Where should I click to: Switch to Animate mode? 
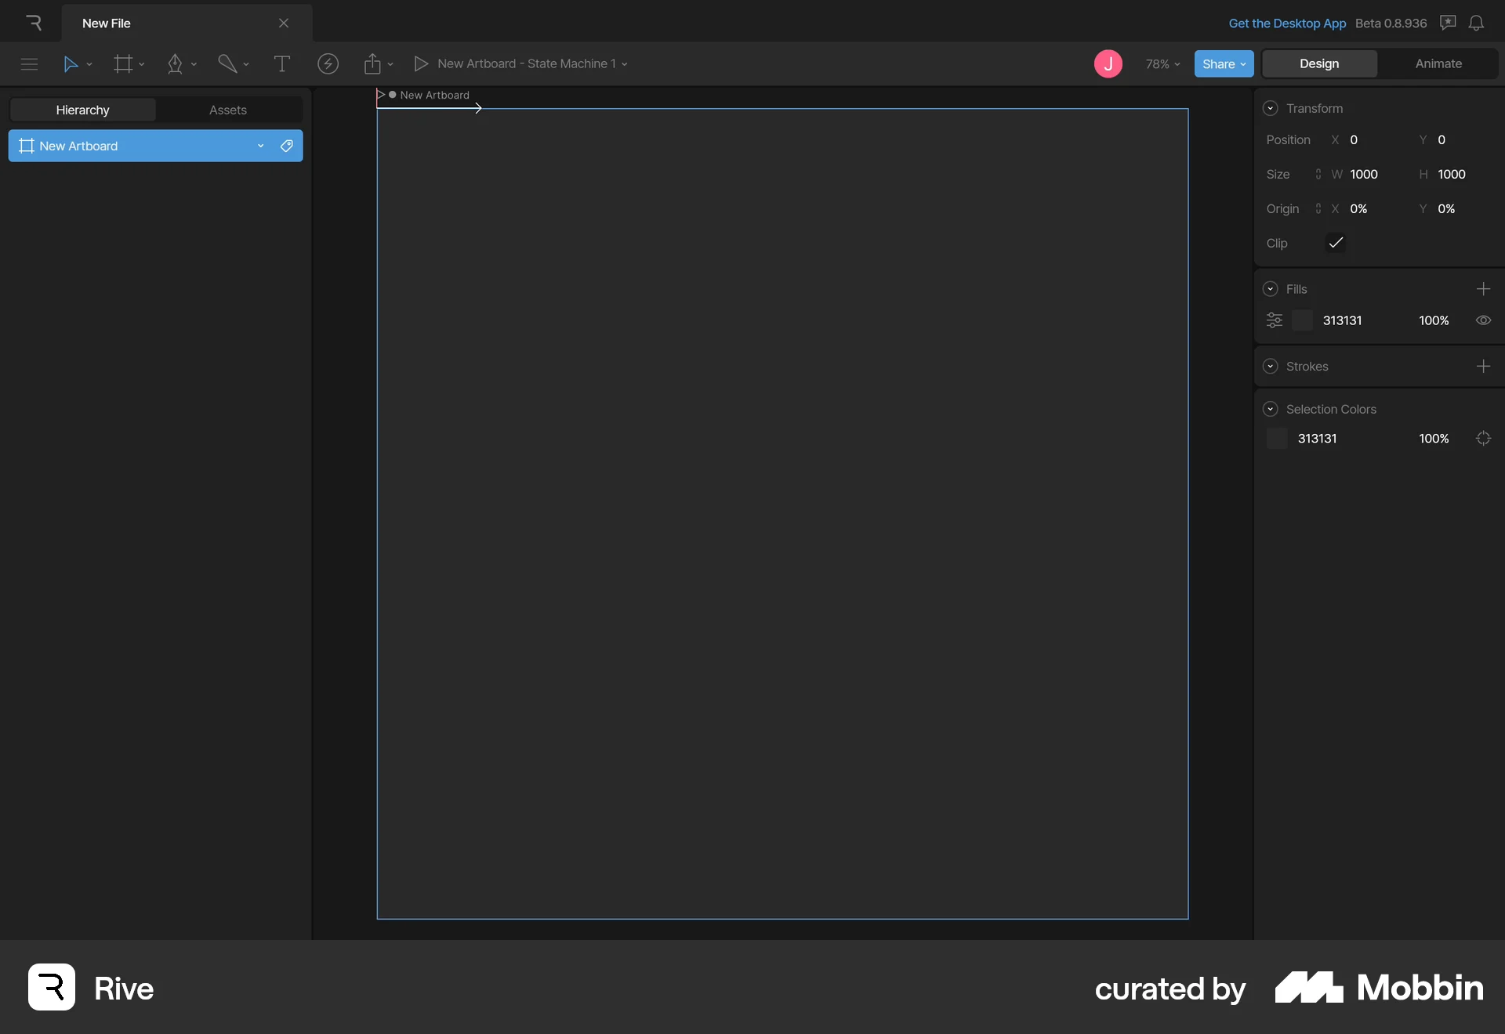1438,63
